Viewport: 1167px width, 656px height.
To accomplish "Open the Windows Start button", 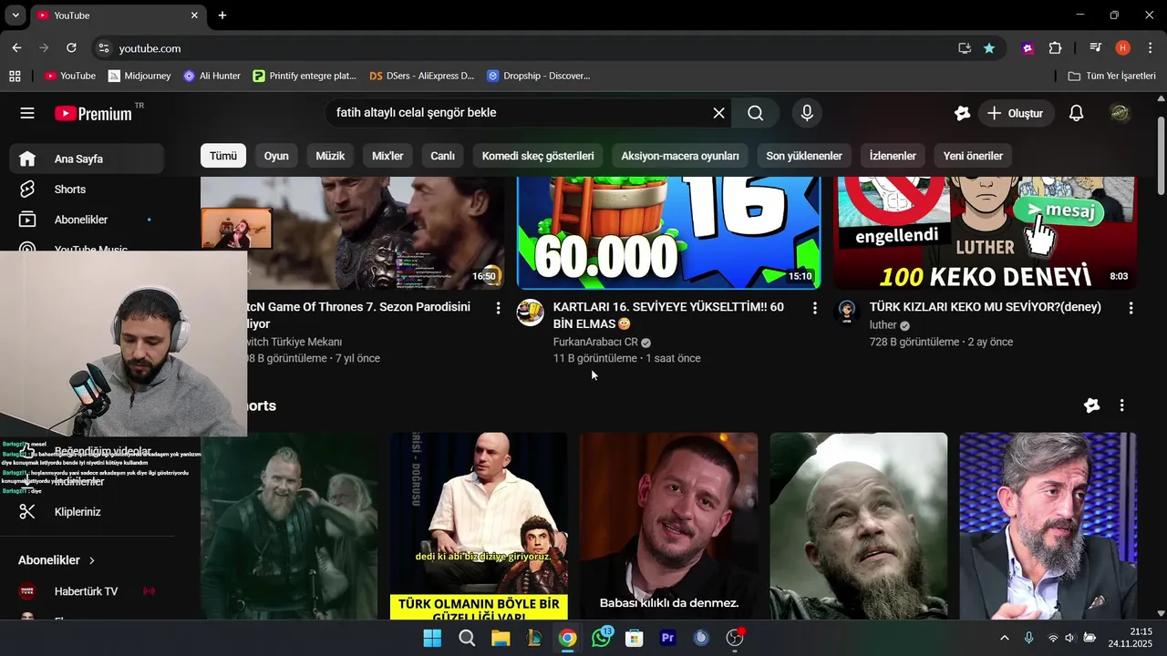I will coord(432,638).
